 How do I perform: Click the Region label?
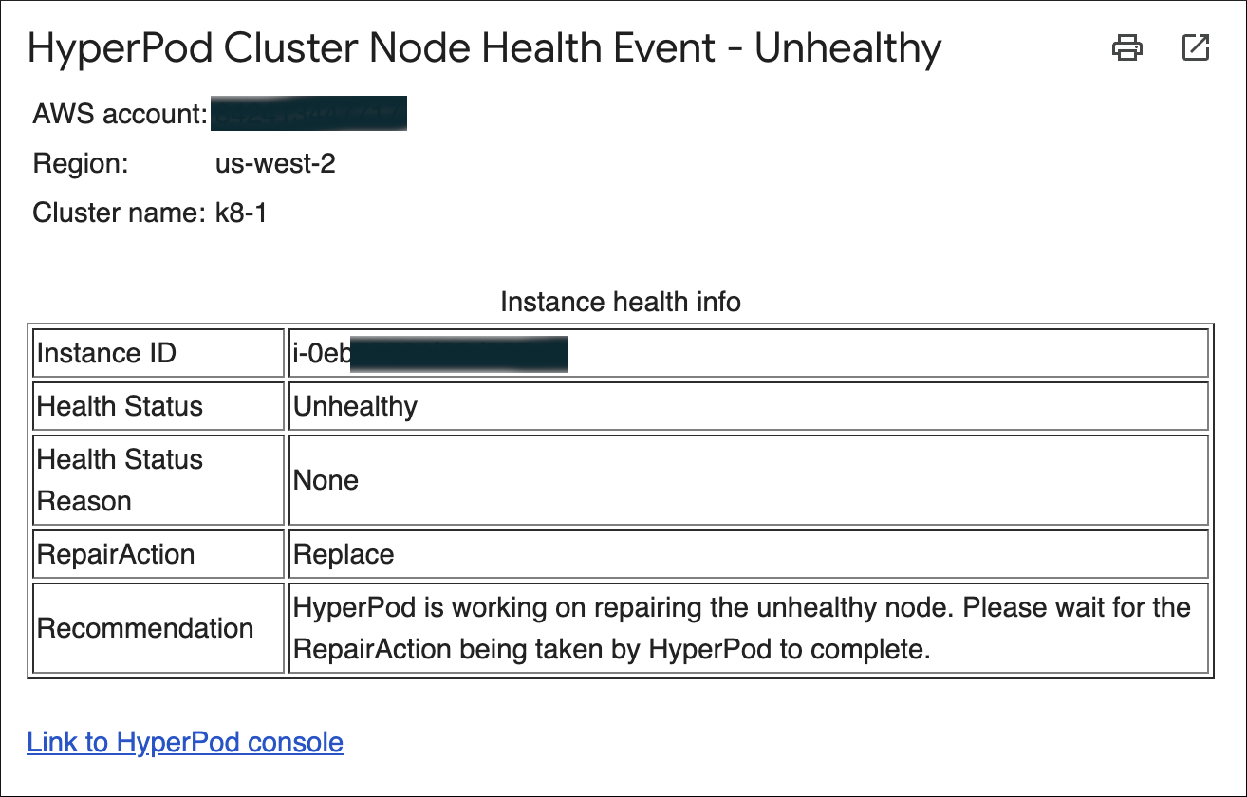pos(81,164)
